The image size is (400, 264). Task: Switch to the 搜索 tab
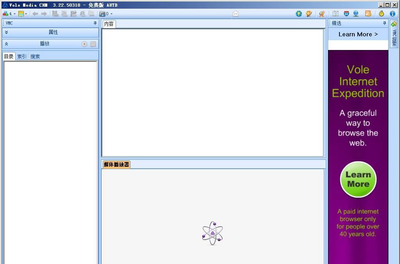[35, 56]
